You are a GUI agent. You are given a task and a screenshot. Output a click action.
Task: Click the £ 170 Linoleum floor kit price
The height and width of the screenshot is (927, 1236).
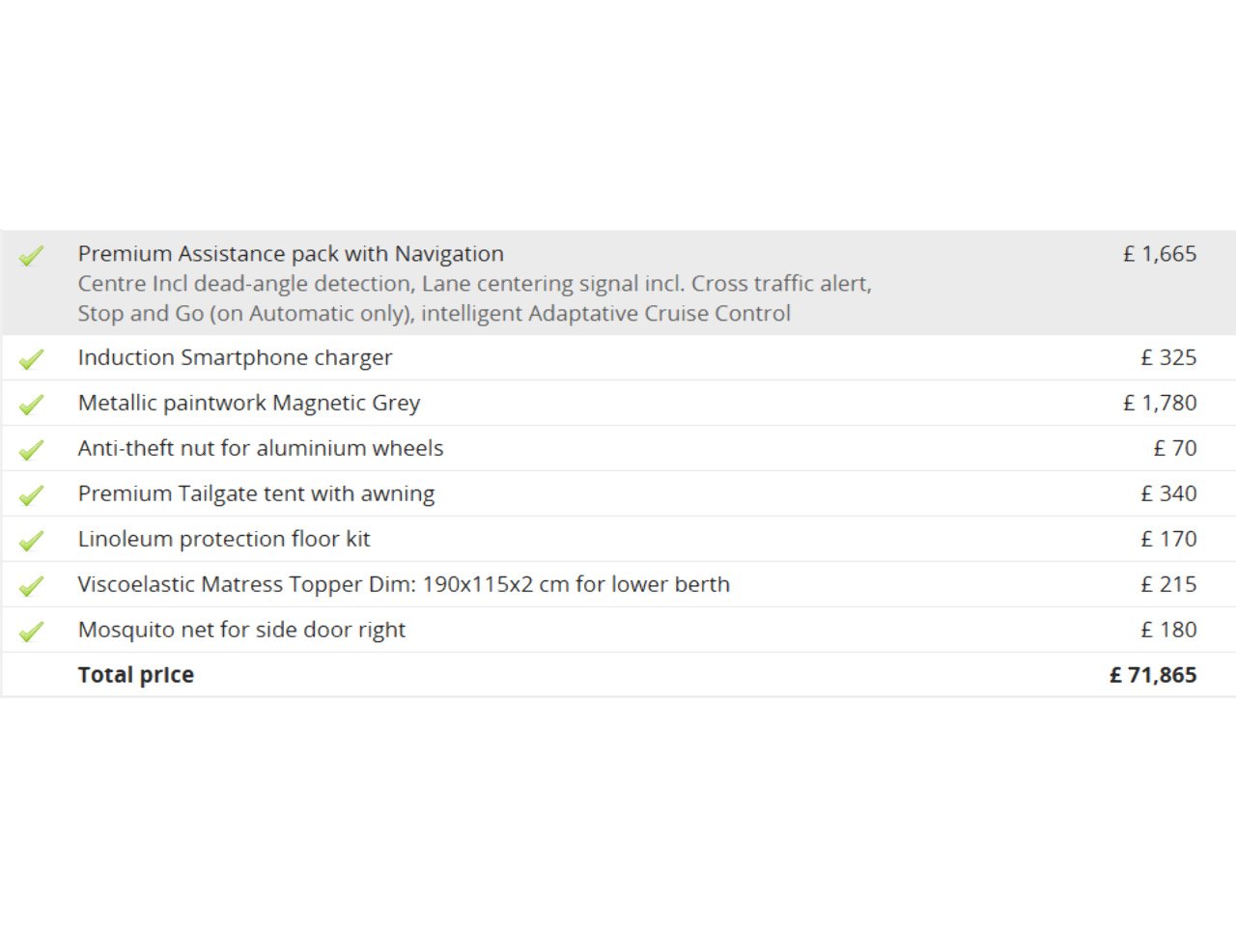pos(1168,539)
